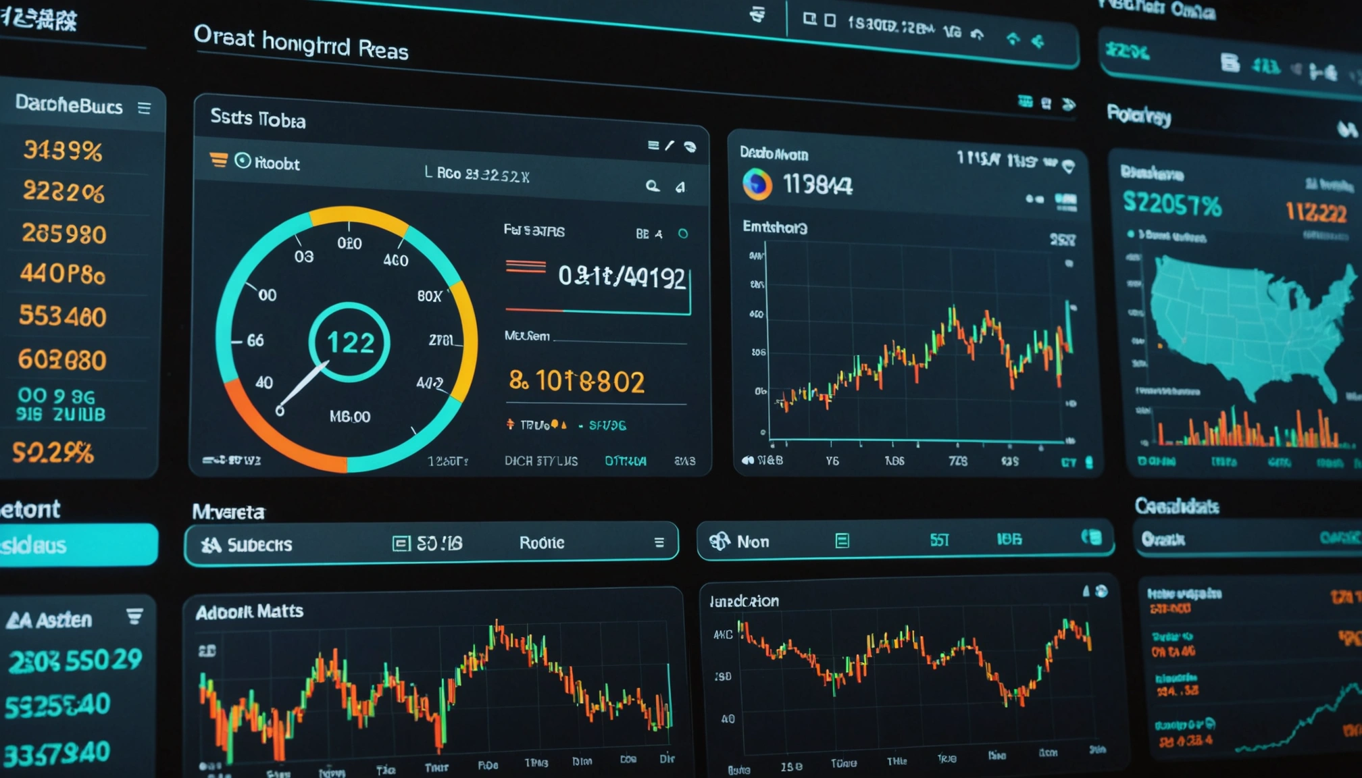Click the pencil edit icon in Ssts Tobra header
The height and width of the screenshot is (778, 1362).
click(x=670, y=146)
